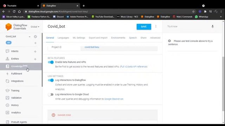The width and height of the screenshot is (225, 126).
Task: Create new entity with plus icon
Action: click(x=35, y=59)
